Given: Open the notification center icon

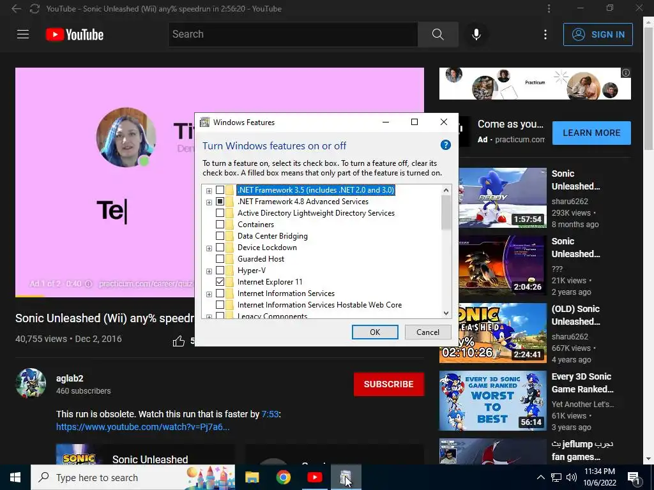Looking at the screenshot, I should (x=634, y=477).
